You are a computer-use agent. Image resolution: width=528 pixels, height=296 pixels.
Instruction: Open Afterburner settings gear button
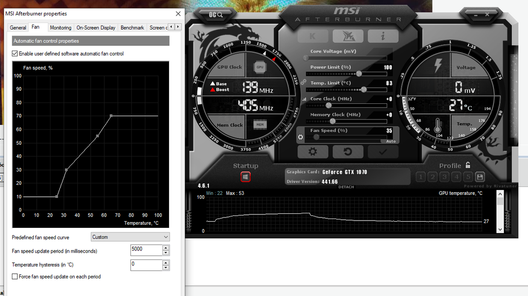[312, 152]
